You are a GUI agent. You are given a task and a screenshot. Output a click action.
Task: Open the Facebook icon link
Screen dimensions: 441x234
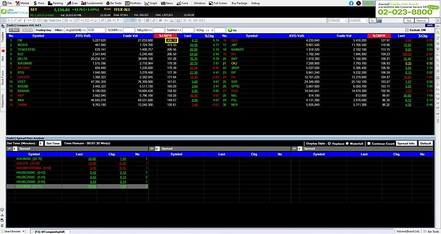[351, 3]
